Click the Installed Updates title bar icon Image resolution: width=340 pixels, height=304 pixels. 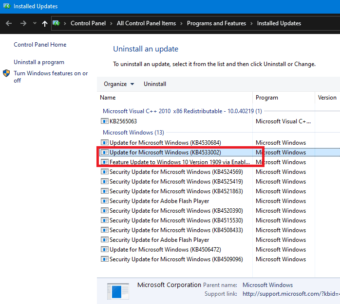pos(7,6)
